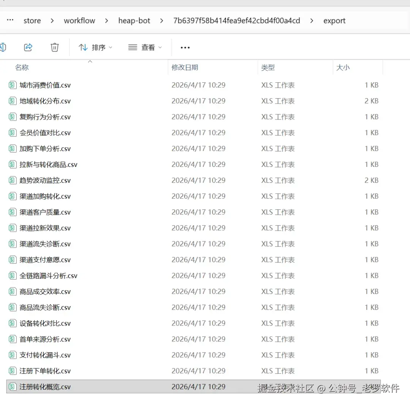Sort files by 修改日期 column header
410x404 pixels.
pyautogui.click(x=185, y=68)
